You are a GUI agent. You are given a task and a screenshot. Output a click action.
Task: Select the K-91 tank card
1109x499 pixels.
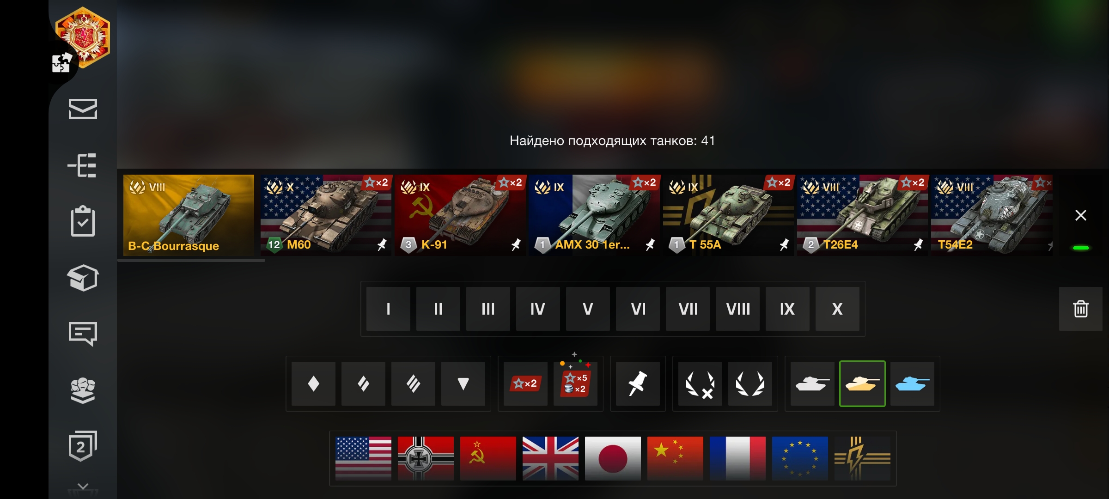click(460, 215)
